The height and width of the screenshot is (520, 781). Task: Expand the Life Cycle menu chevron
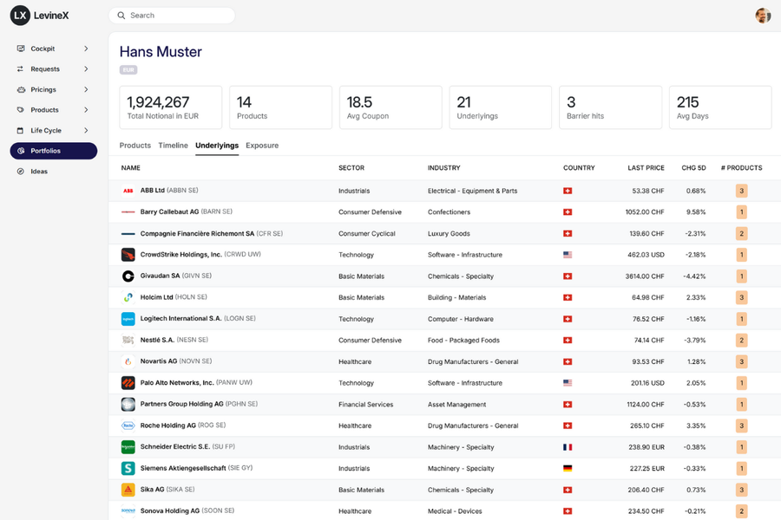[x=86, y=131]
